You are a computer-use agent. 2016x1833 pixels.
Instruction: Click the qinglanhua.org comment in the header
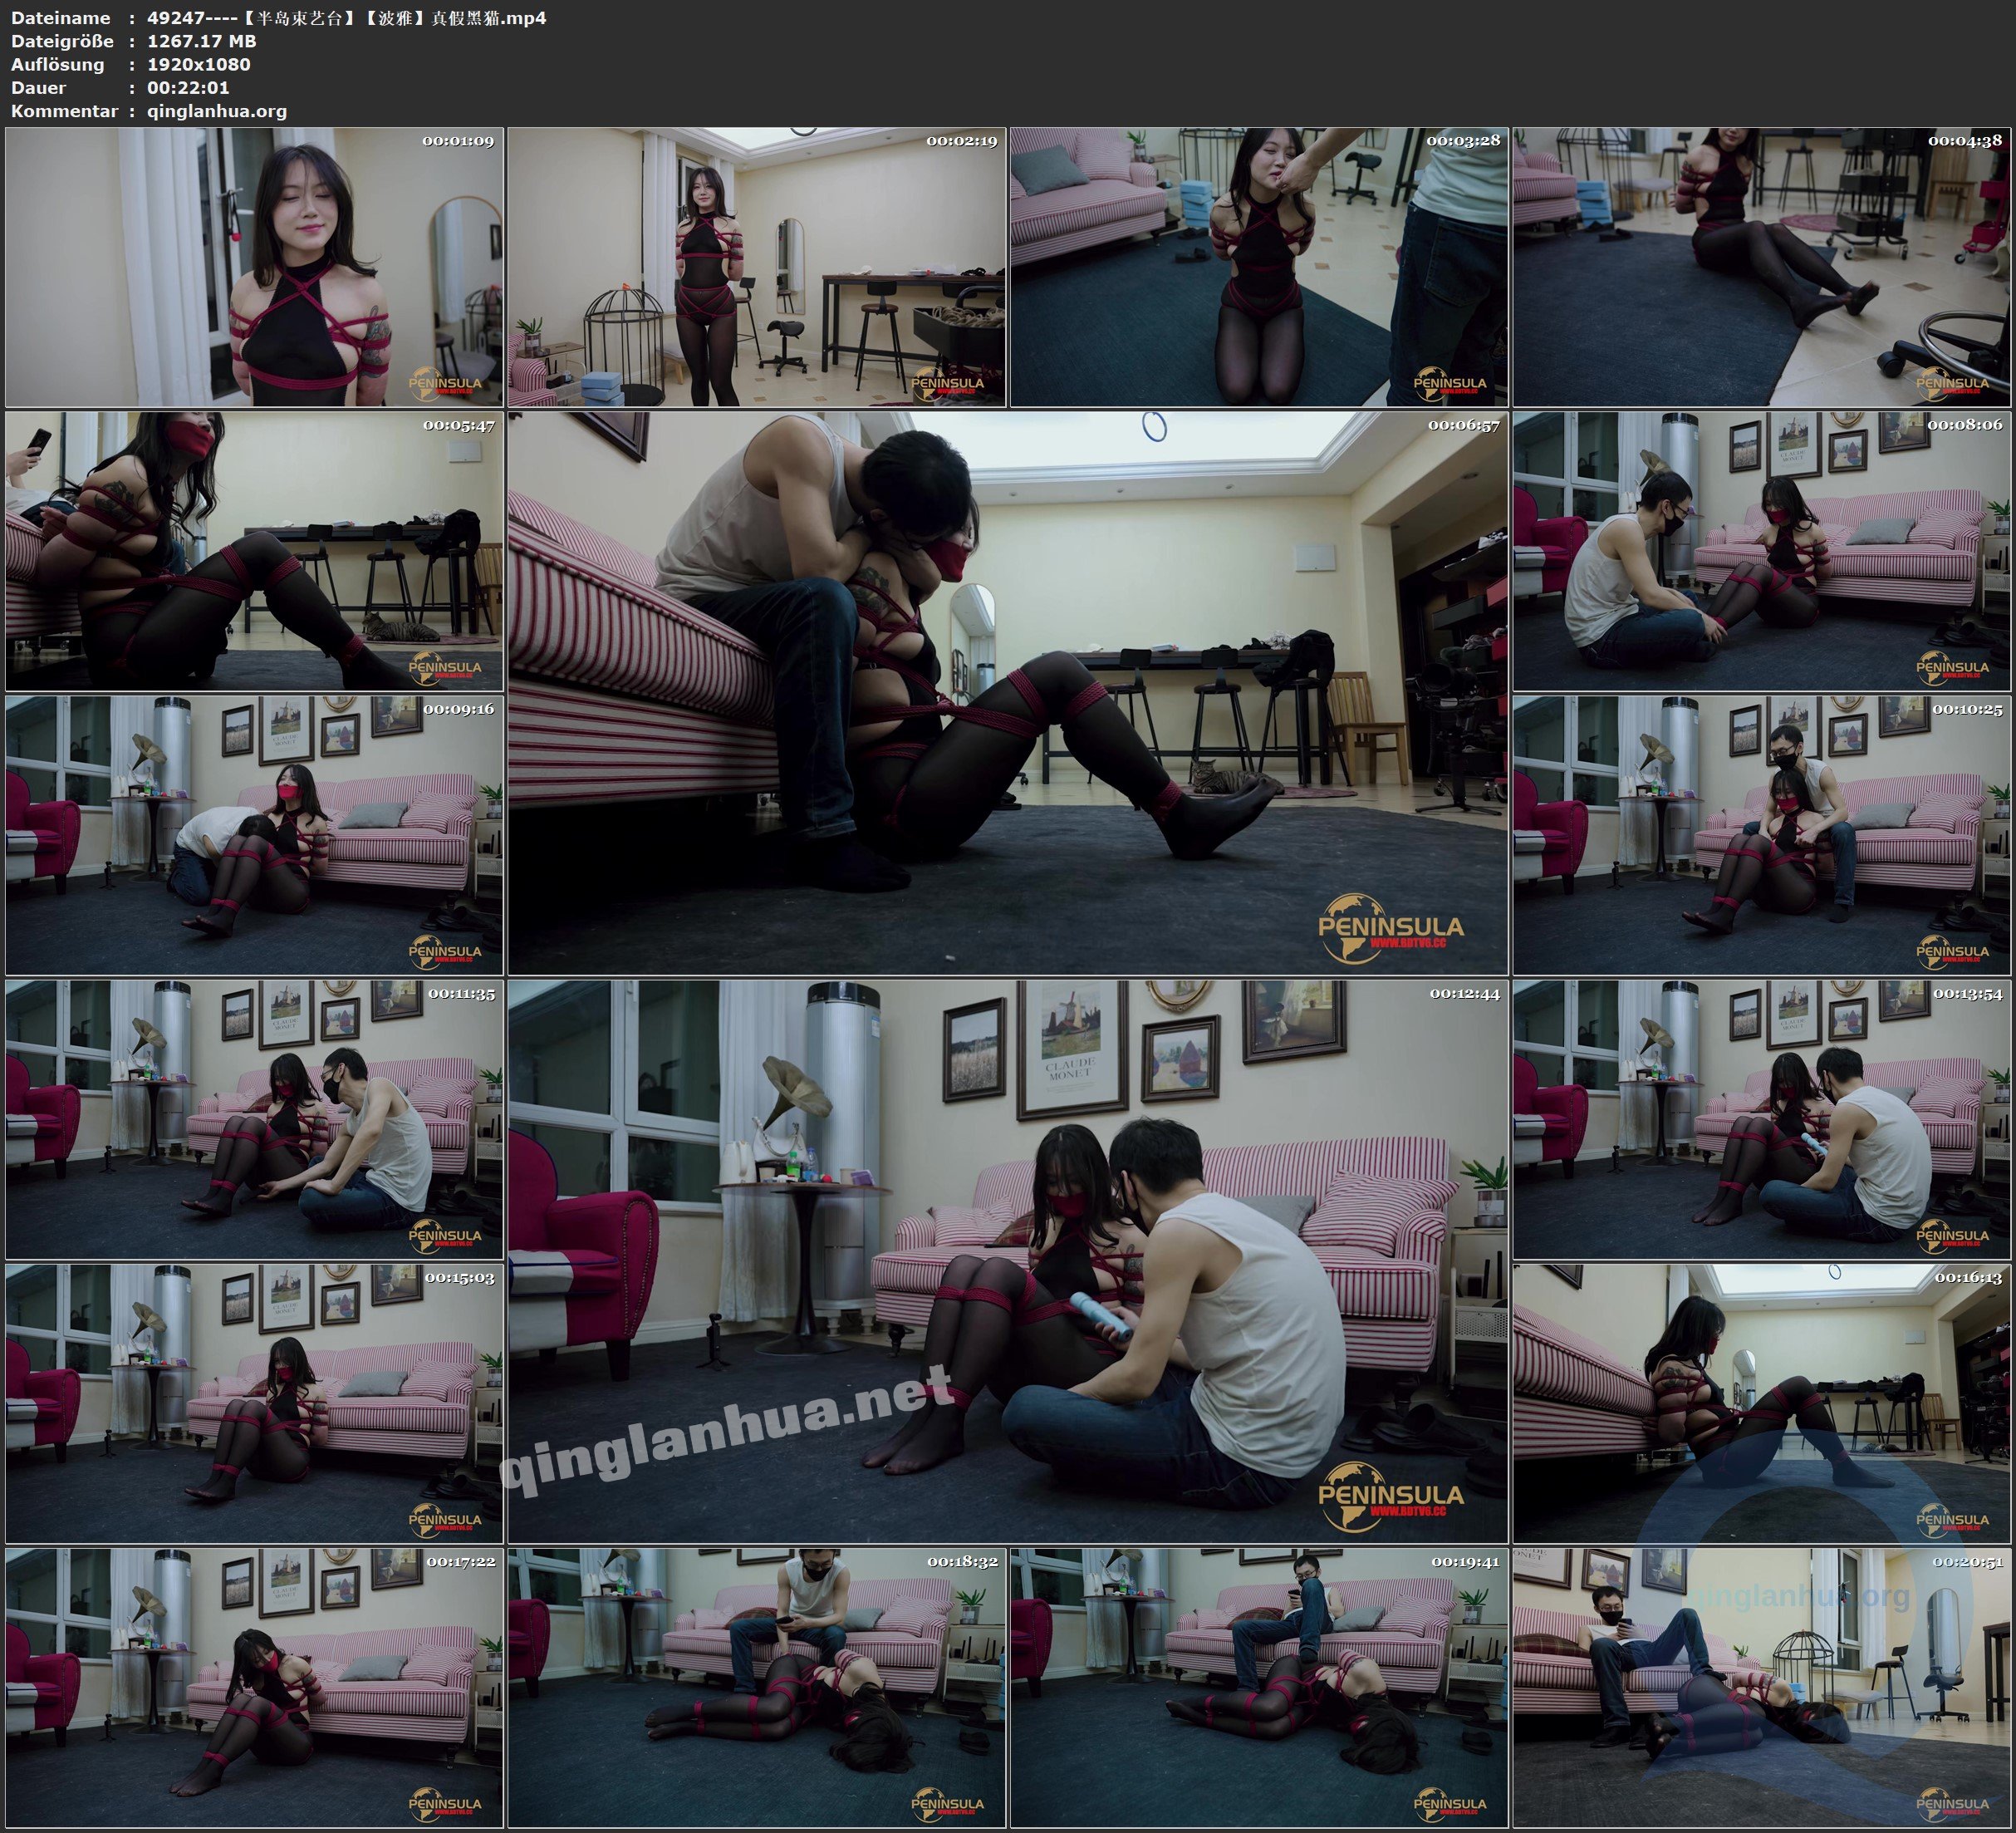217,111
